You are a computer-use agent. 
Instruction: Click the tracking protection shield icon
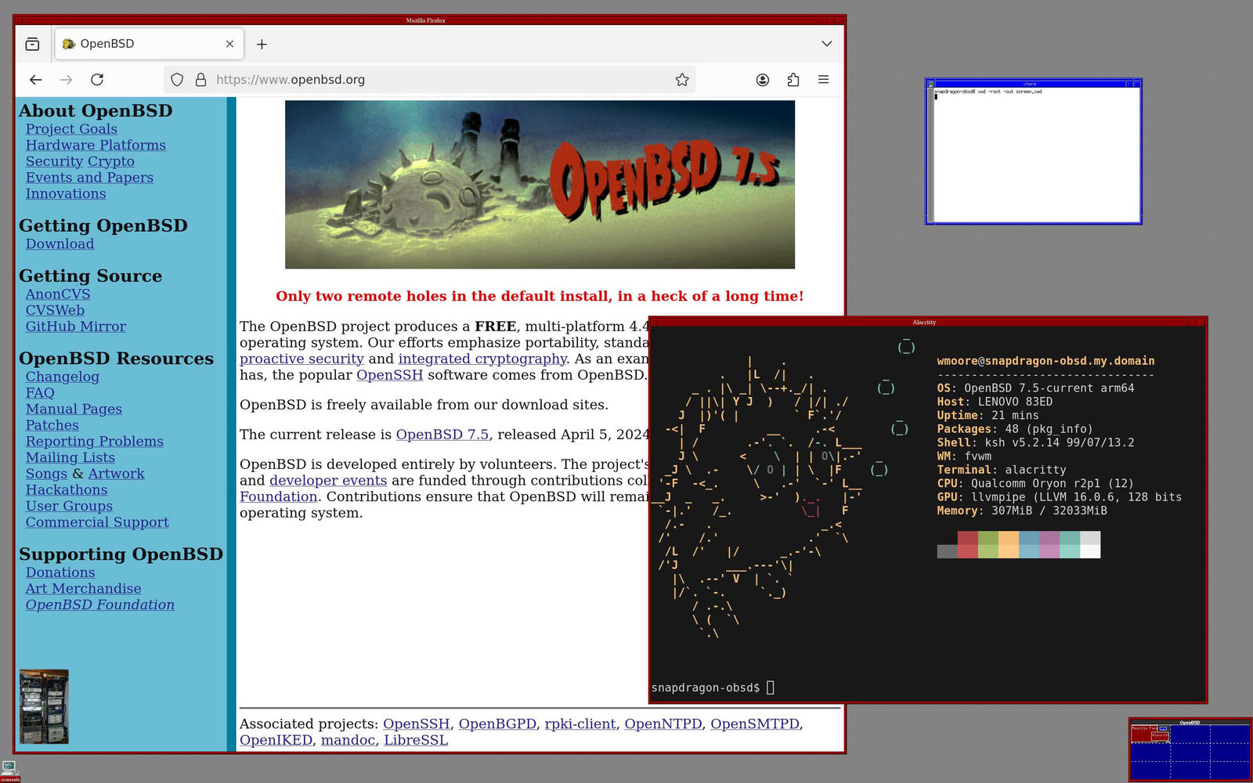coord(177,80)
